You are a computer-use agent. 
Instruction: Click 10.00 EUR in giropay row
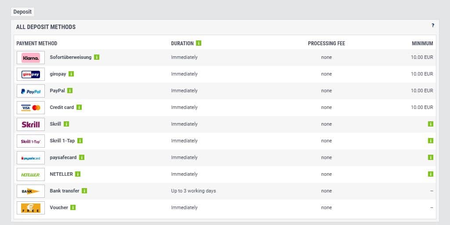tap(422, 74)
